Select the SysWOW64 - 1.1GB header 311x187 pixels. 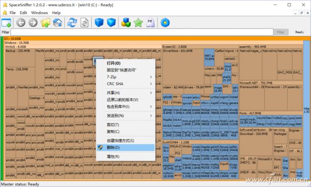point(200,142)
